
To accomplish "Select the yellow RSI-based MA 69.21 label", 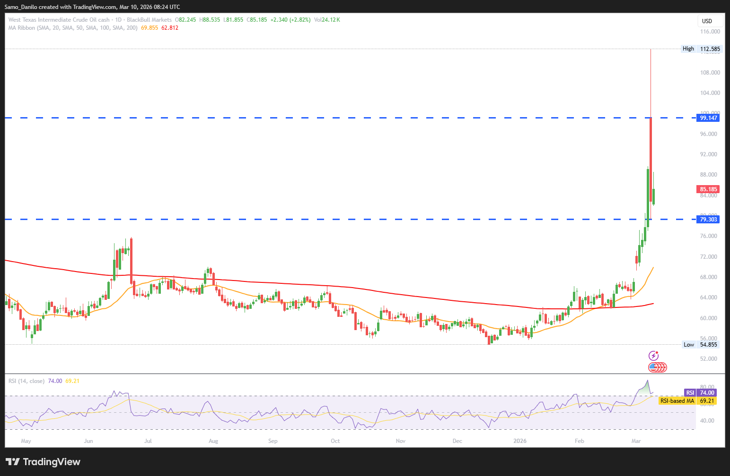I will (x=687, y=401).
